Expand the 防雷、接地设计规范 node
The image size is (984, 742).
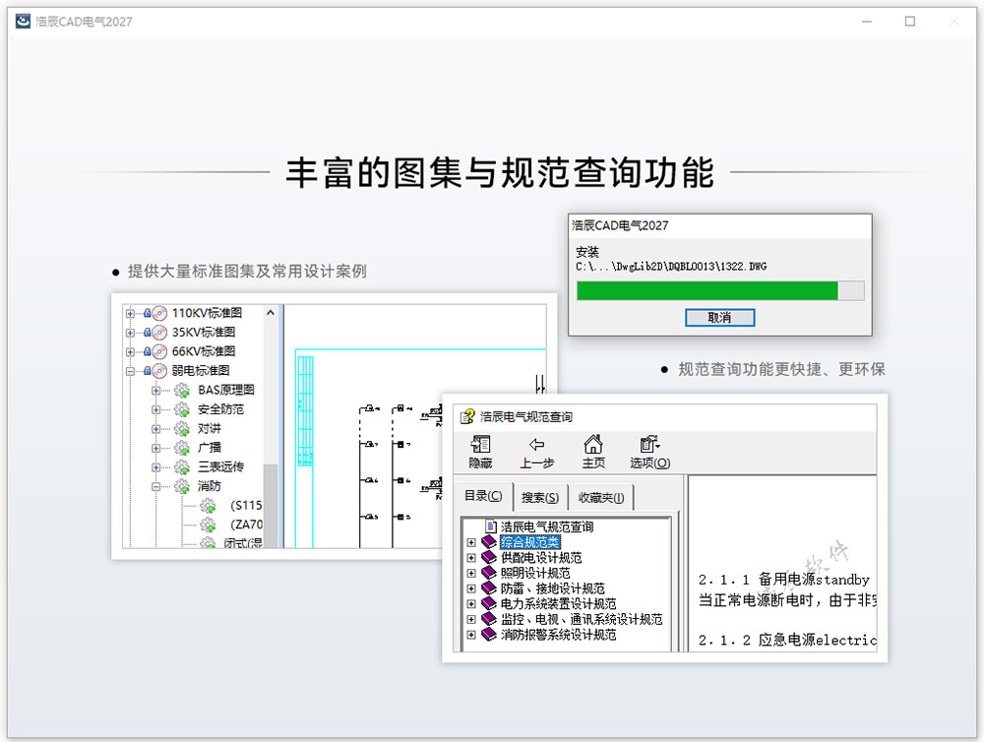(x=471, y=588)
